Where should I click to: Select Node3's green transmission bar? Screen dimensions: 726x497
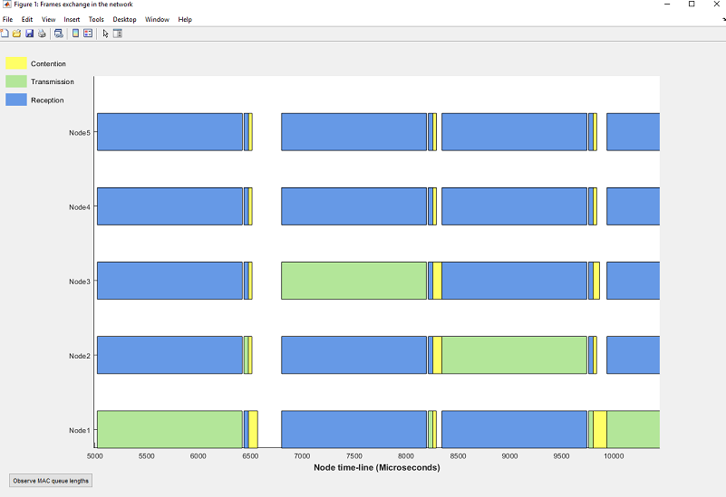click(353, 281)
